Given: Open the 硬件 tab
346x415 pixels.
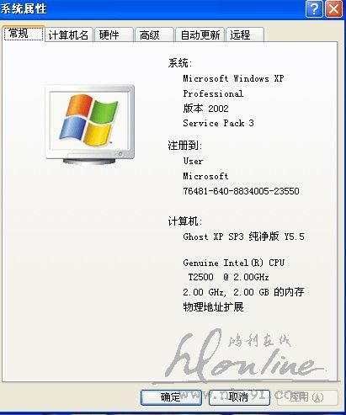Looking at the screenshot, I should 114,35.
